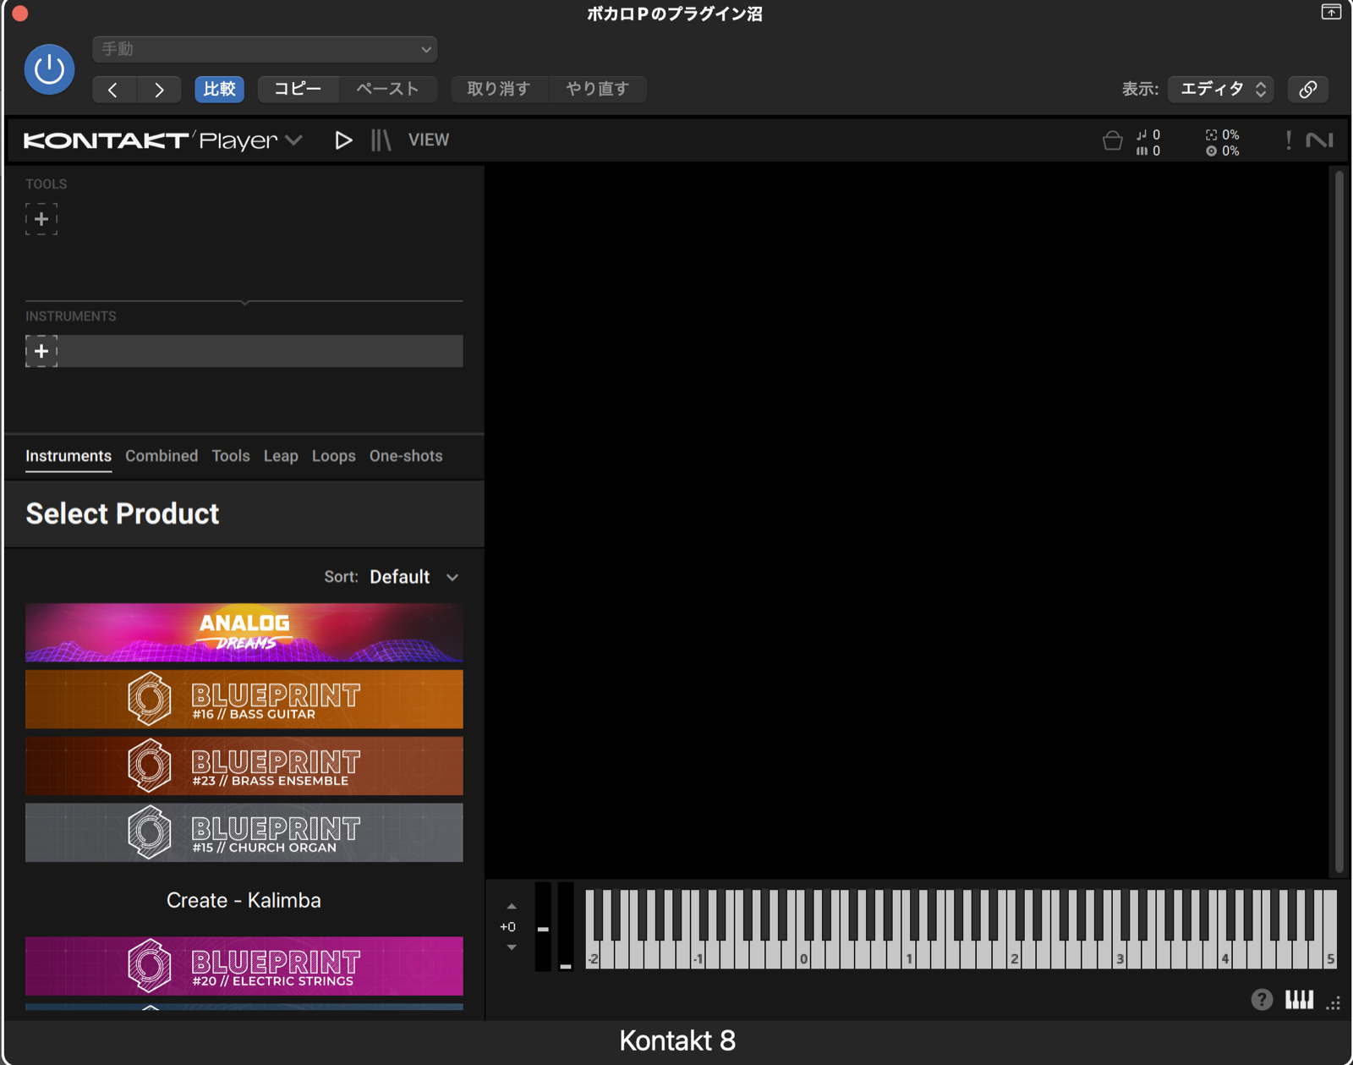This screenshot has width=1353, height=1065.
Task: Add instrument with INSTRUMENTS plus button
Action: pyautogui.click(x=41, y=351)
